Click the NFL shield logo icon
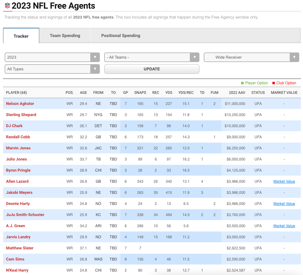Image resolution: width=303 pixels, height=275 pixels. point(7,6)
